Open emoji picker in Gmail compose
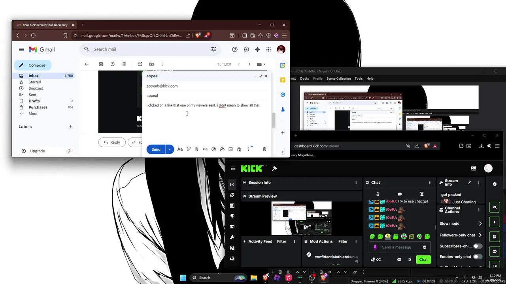The height and width of the screenshot is (284, 506). (213, 149)
